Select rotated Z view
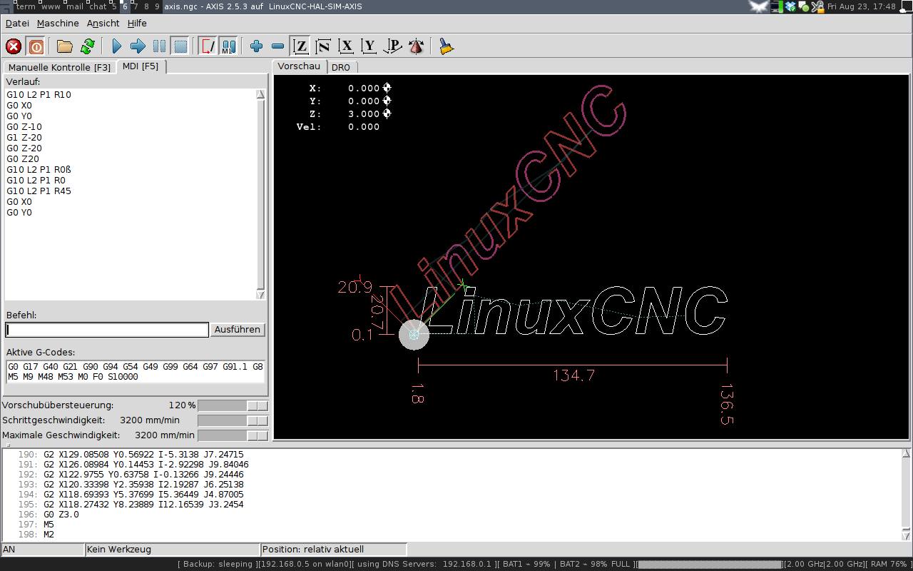The image size is (913, 571). point(323,46)
